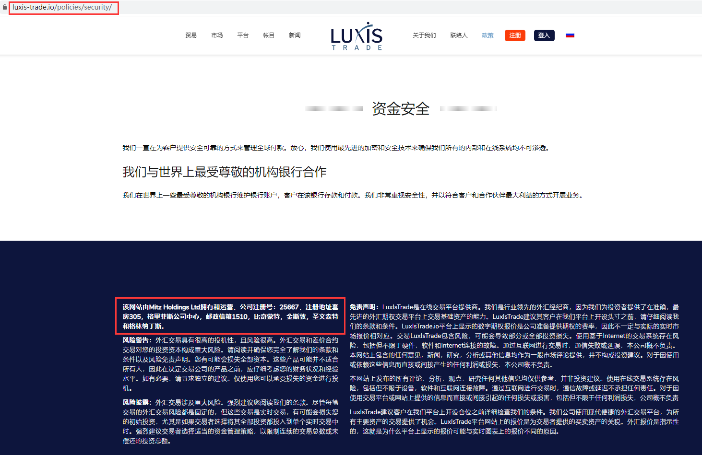Click paragraph starting 我们一直在为客户提供安全可靠
Viewport: 702px width, 455px height.
click(336, 148)
